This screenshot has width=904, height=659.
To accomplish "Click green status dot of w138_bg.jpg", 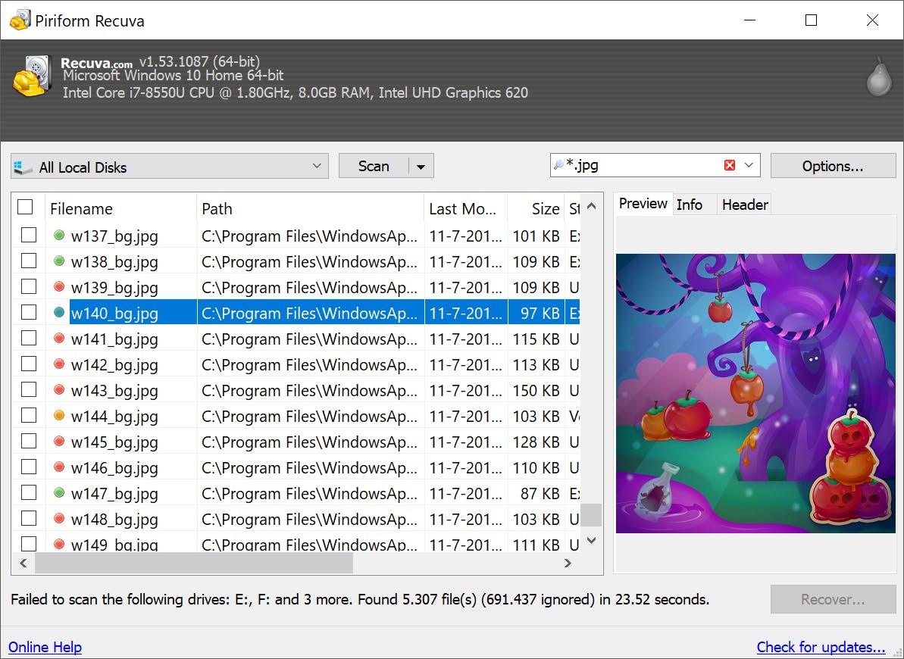I will (59, 261).
